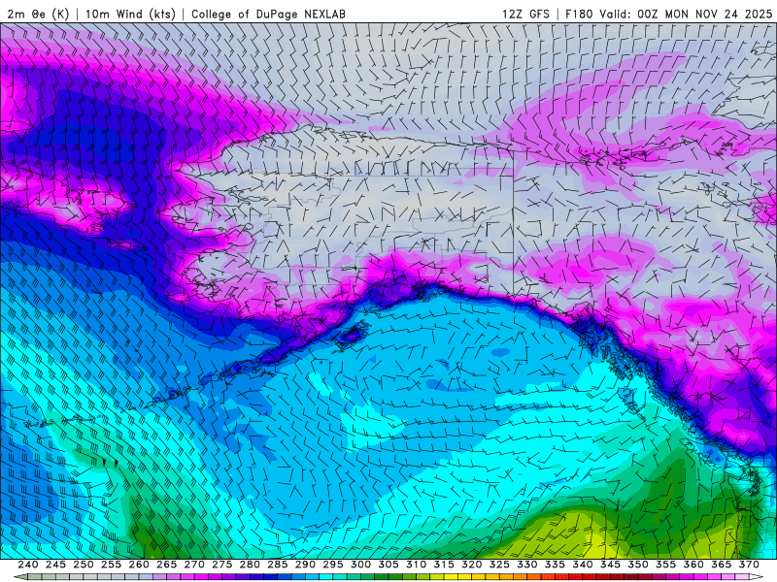Click the 285 value on the color scale
This screenshot has height=582, width=777.
point(278,565)
